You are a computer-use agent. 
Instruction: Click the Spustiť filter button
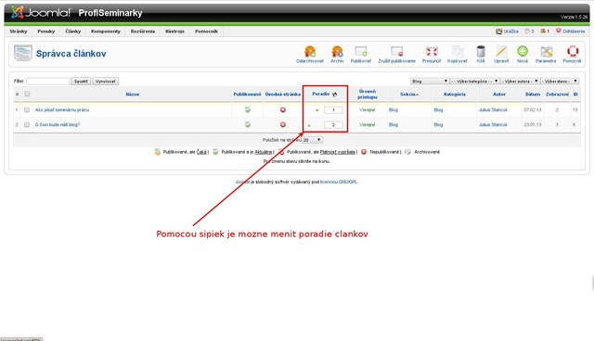(81, 82)
